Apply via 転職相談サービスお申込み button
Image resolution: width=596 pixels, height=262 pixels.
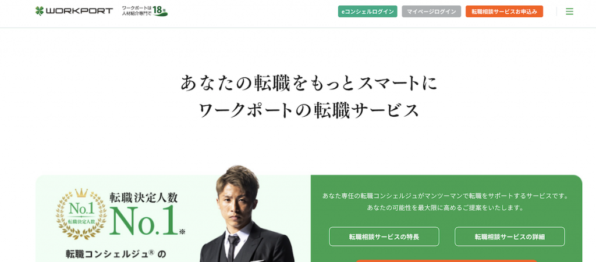coord(504,12)
